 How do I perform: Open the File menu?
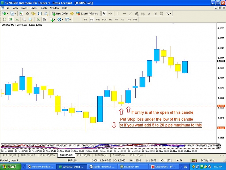(8, 8)
